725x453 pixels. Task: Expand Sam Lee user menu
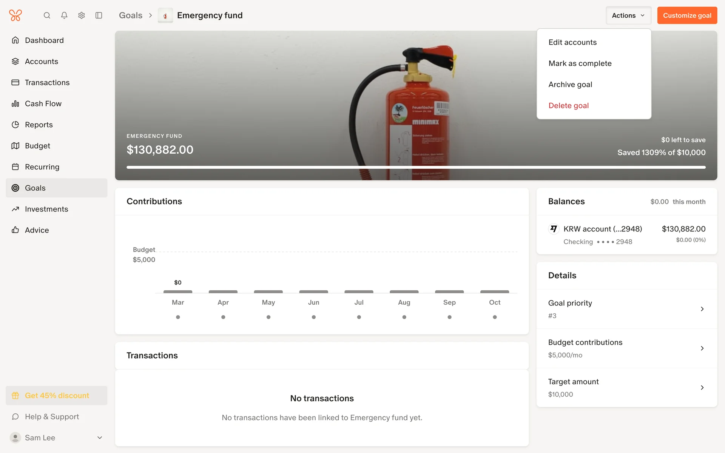100,438
